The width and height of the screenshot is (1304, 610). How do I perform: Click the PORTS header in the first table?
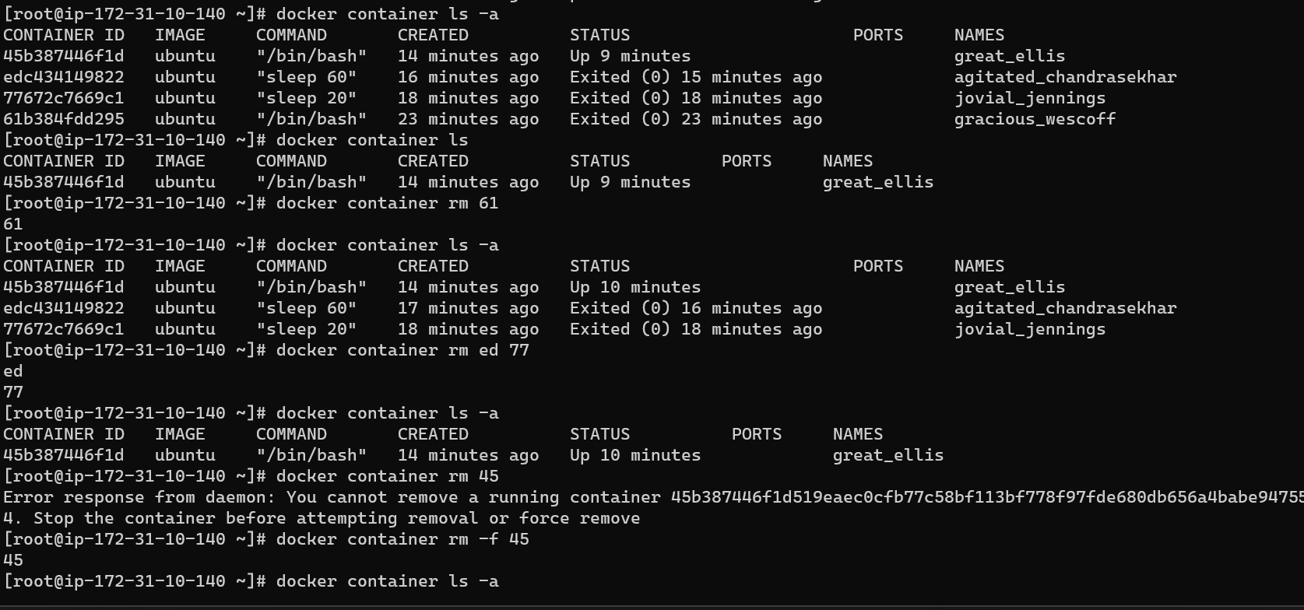coord(878,35)
